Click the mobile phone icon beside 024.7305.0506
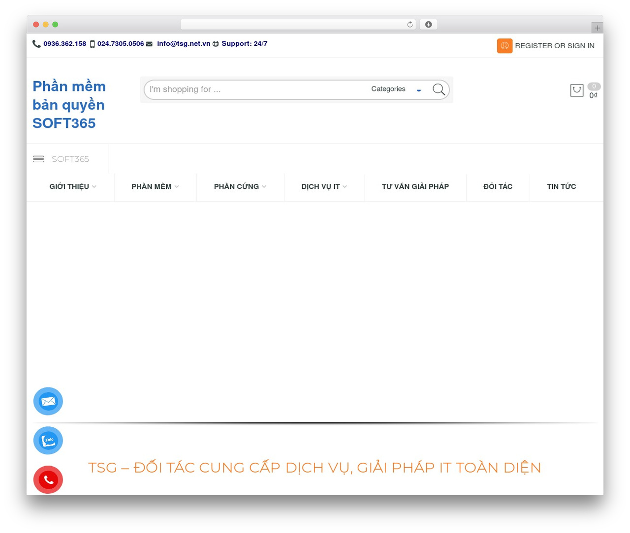This screenshot has height=533, width=630. [x=92, y=44]
